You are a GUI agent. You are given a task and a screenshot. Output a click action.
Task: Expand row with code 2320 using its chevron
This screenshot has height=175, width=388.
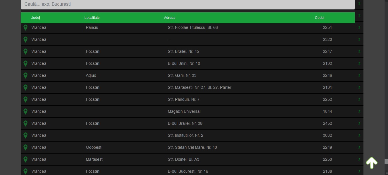[x=359, y=39]
